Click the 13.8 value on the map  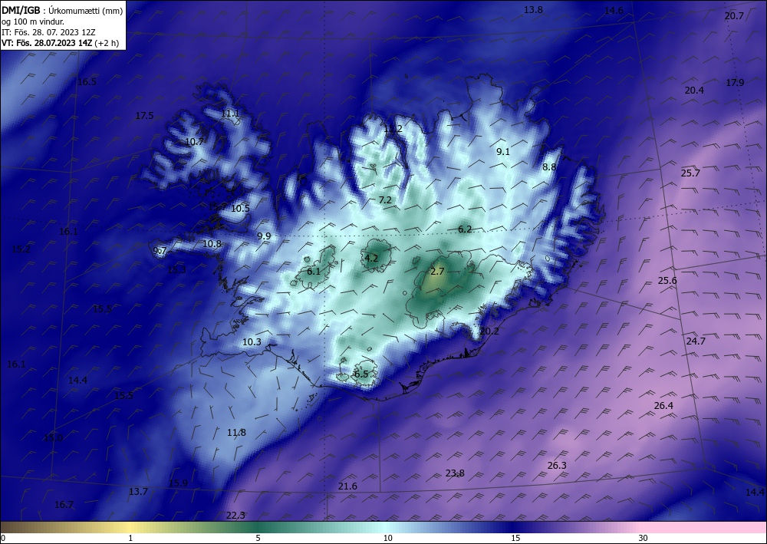[x=533, y=10]
